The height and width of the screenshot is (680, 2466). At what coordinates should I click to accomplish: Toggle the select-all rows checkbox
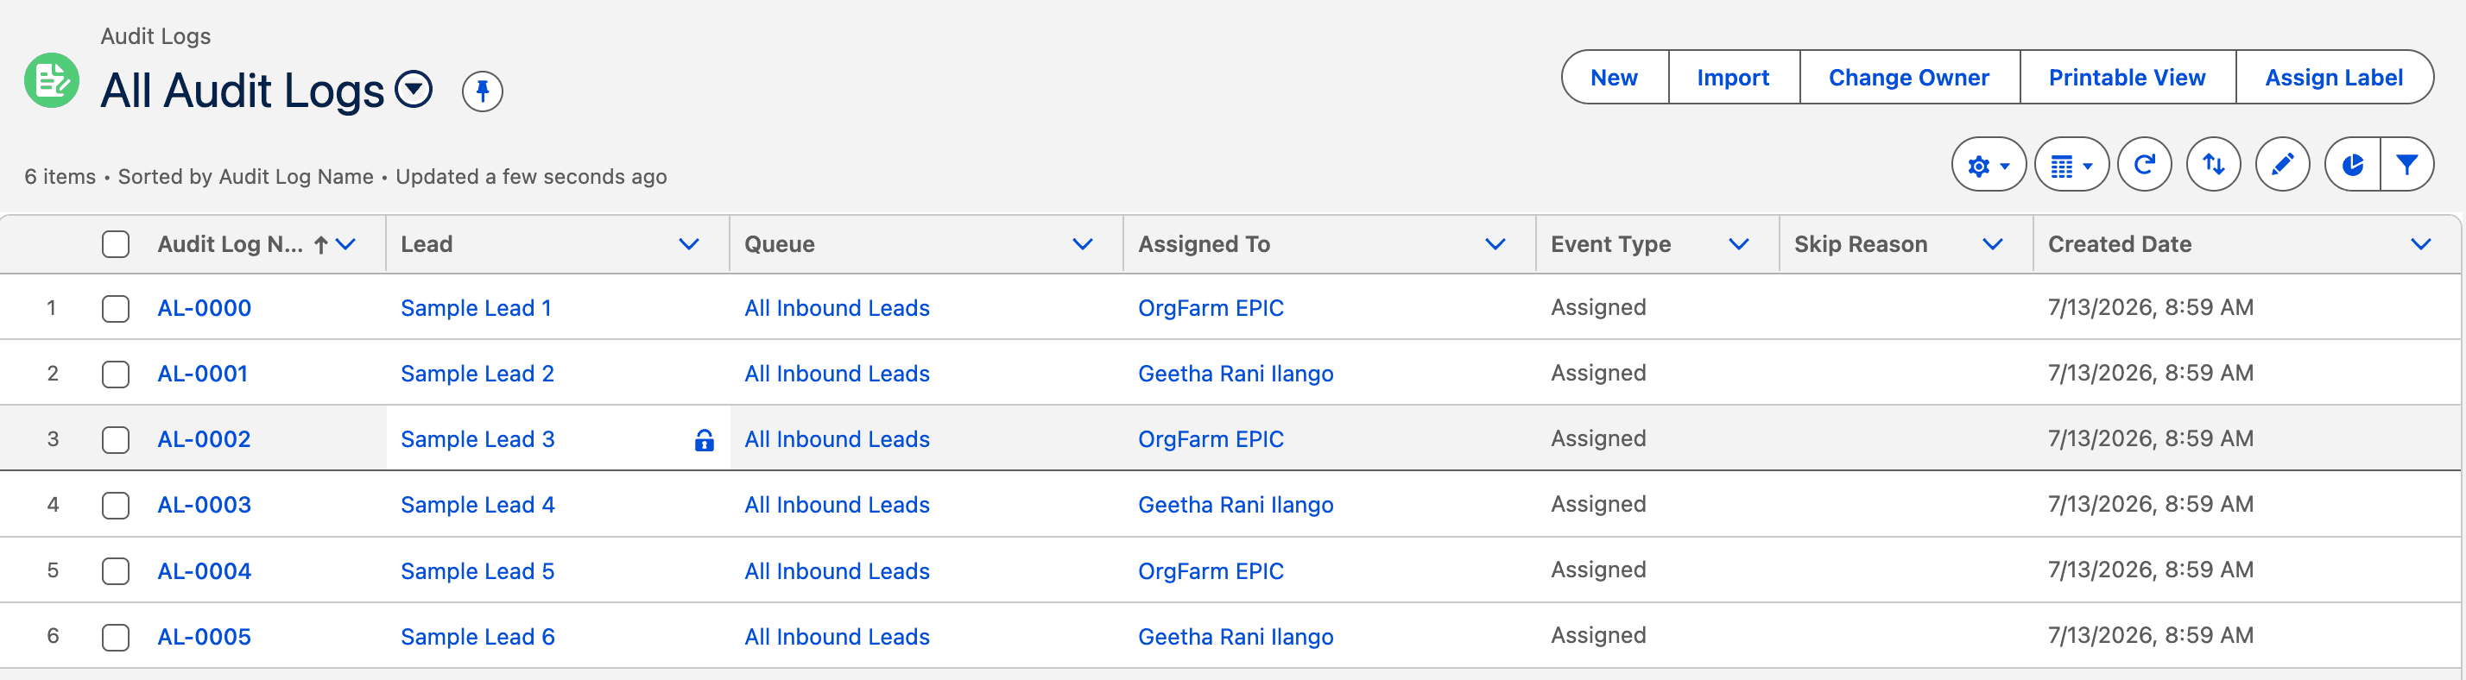pos(116,244)
